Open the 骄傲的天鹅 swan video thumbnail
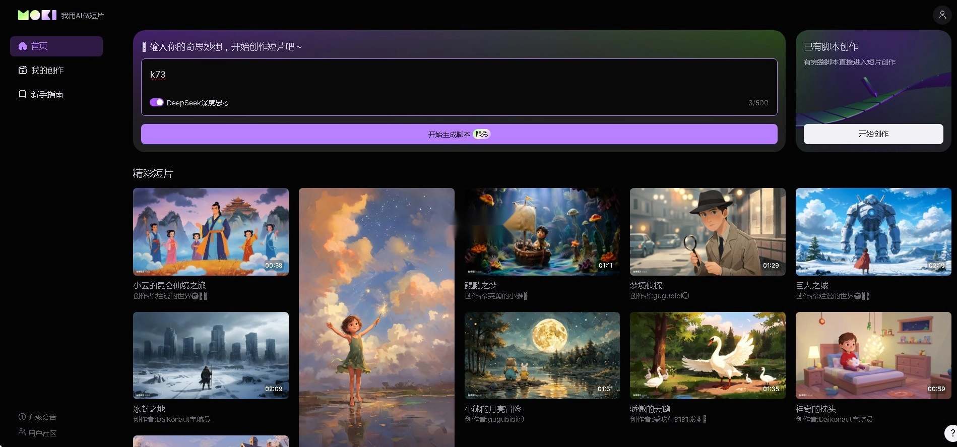Screen dimensions: 957x447 tap(707, 355)
